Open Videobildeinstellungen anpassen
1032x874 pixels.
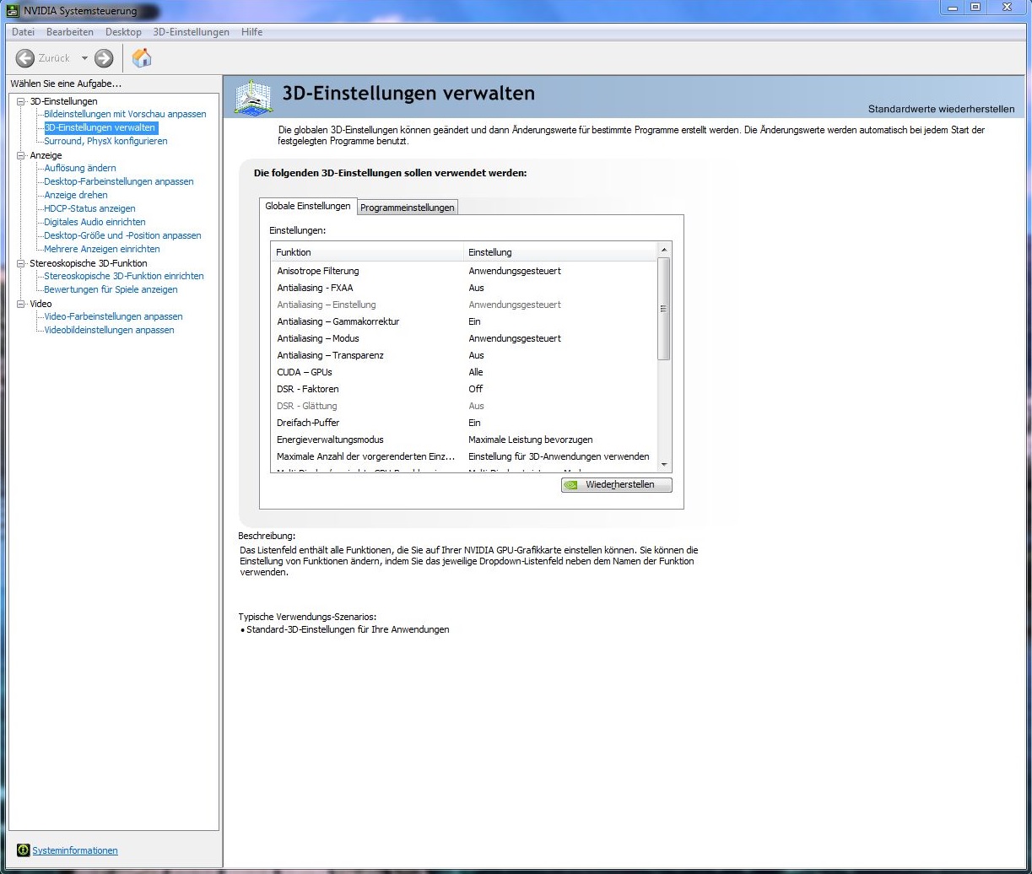pos(109,330)
